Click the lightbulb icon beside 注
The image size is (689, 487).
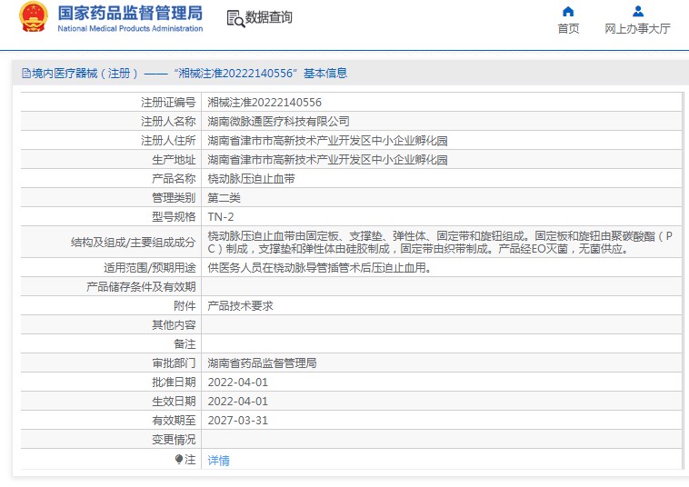(179, 460)
